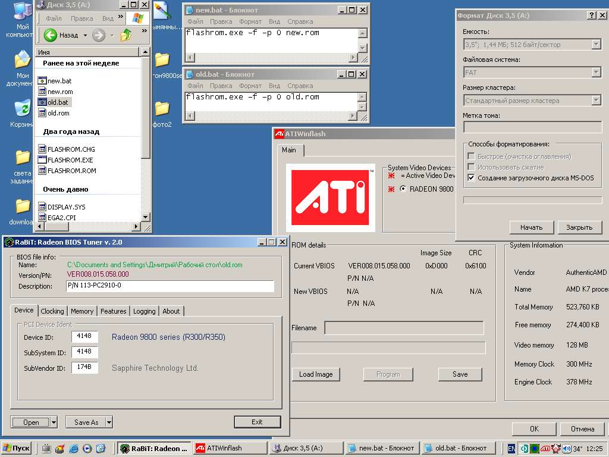Open Правка menu in old.bat Notepad
The width and height of the screenshot is (609, 457).
click(221, 86)
